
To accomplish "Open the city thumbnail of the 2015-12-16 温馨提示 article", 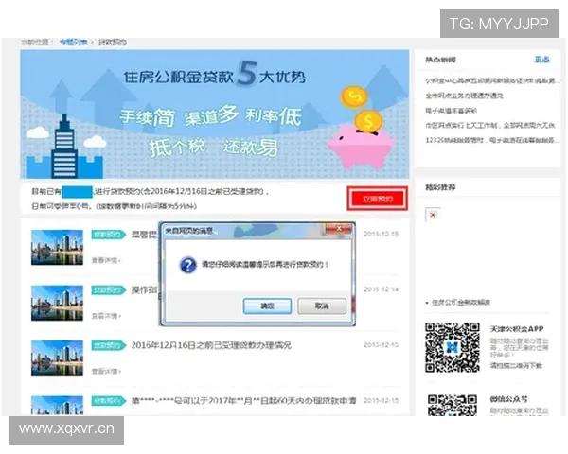I will [x=57, y=247].
